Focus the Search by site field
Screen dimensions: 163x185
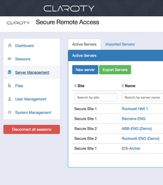(96, 97)
